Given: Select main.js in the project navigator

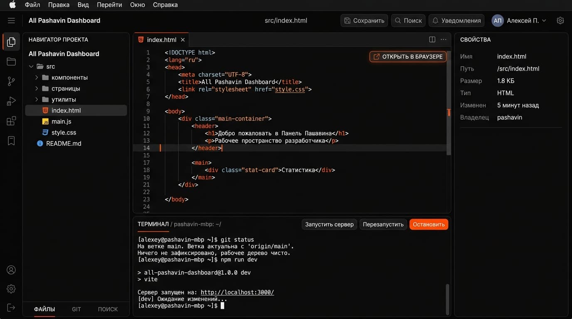Looking at the screenshot, I should (x=61, y=121).
